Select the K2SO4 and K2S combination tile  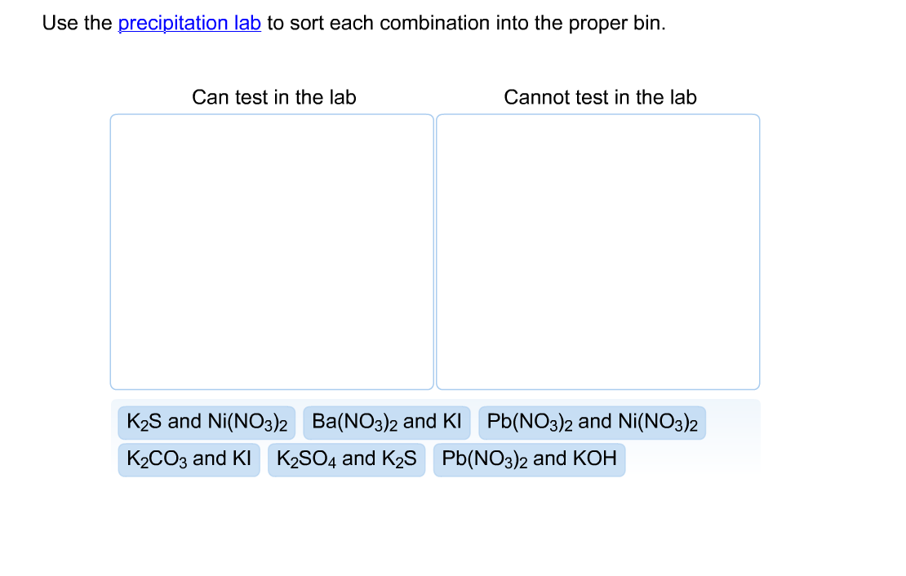pyautogui.click(x=346, y=459)
